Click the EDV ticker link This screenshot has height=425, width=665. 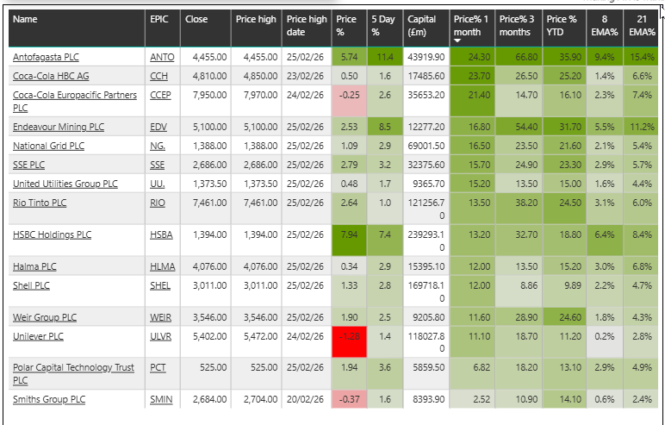click(158, 127)
